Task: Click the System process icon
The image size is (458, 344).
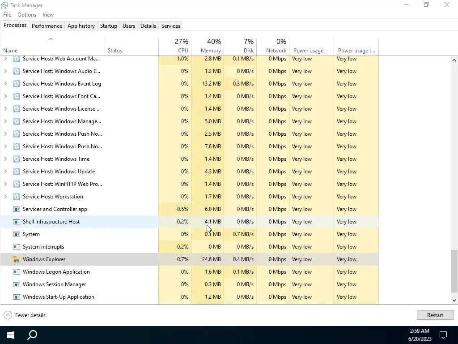Action: [17, 234]
